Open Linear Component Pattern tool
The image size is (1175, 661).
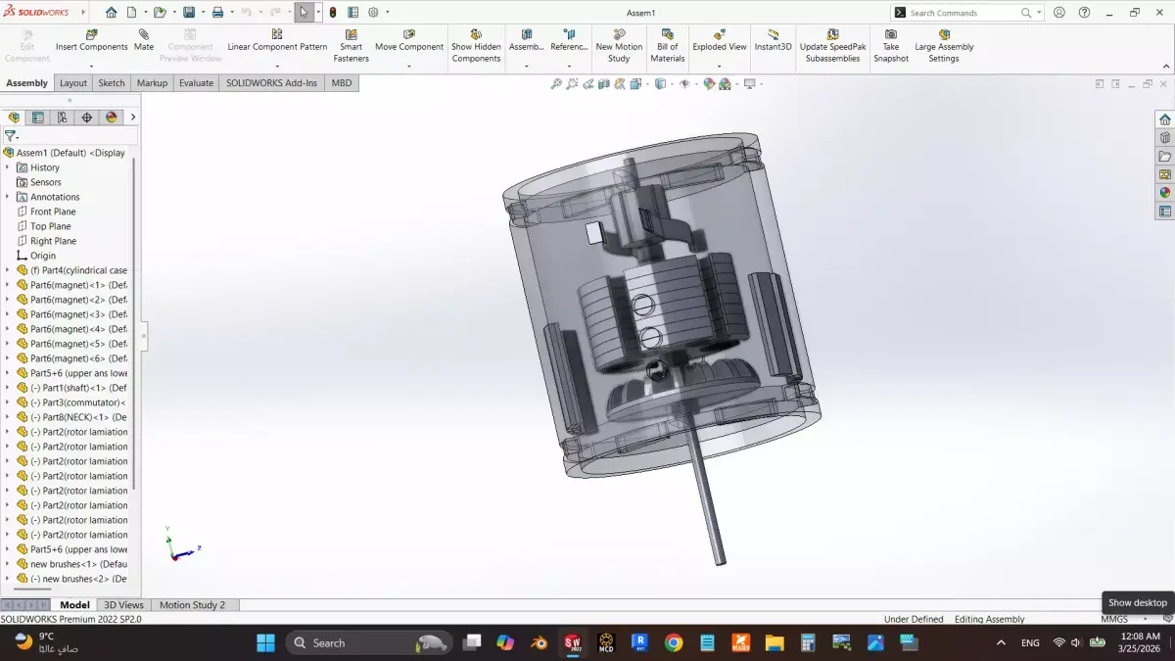tap(277, 41)
